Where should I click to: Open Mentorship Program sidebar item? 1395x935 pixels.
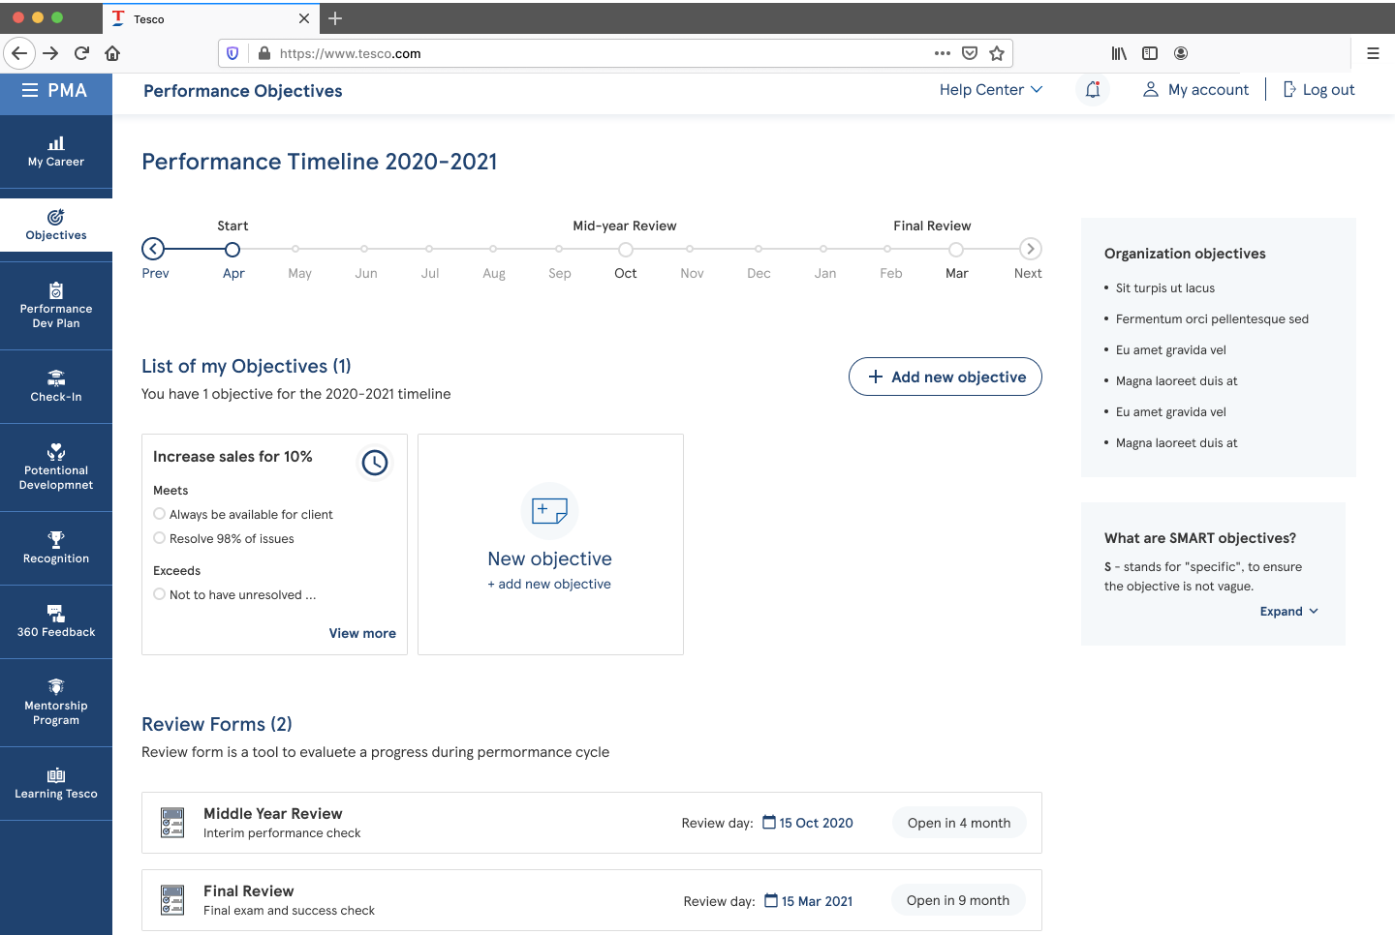(x=56, y=703)
